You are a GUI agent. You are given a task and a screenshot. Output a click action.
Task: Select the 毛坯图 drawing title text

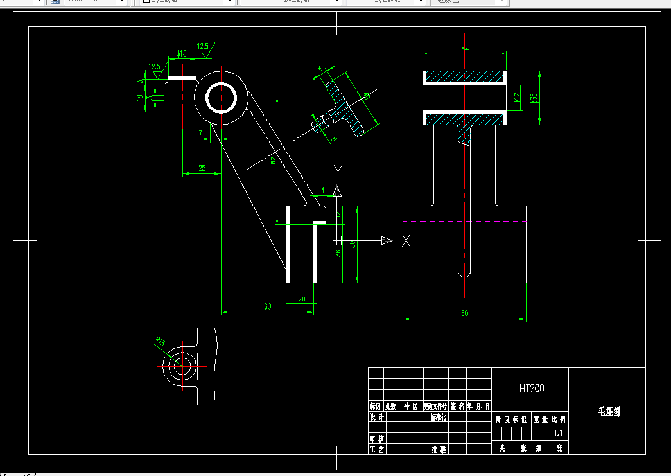609,412
